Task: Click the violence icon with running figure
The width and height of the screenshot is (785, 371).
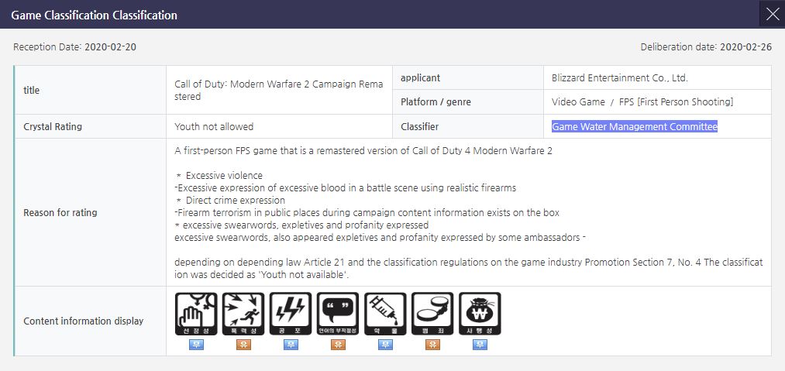Action: [243, 314]
